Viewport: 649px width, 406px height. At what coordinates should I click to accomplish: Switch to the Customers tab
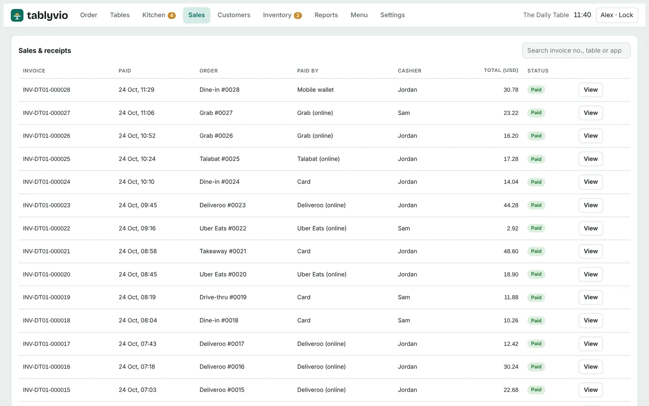(x=234, y=15)
